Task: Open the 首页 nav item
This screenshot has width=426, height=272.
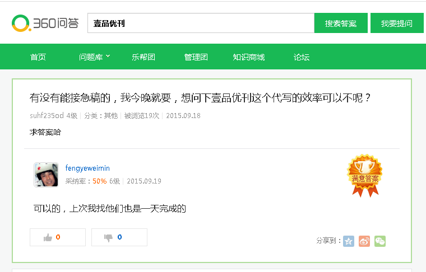Action: coord(38,57)
